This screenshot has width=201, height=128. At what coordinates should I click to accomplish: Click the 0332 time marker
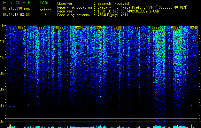click(41, 28)
